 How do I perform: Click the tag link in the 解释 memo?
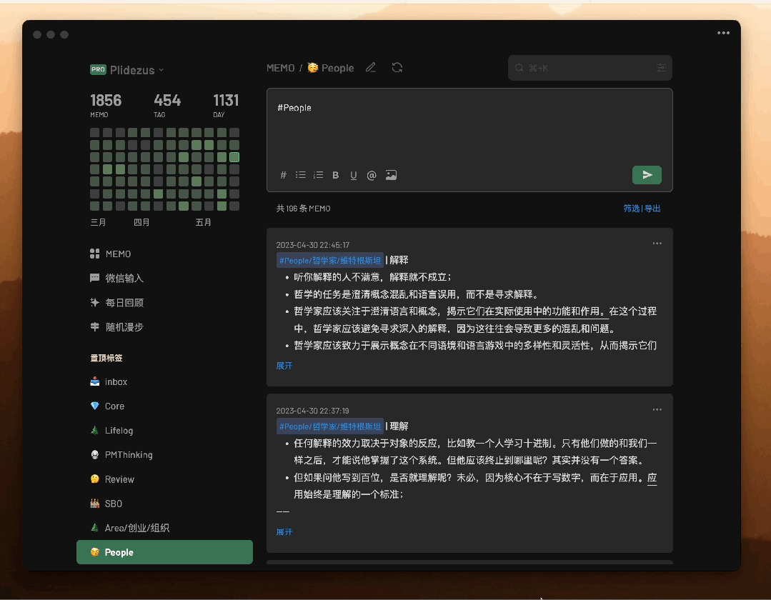pos(330,261)
